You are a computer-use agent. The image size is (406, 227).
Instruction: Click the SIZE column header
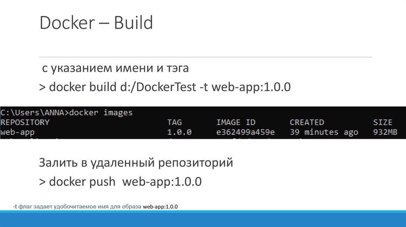click(382, 122)
